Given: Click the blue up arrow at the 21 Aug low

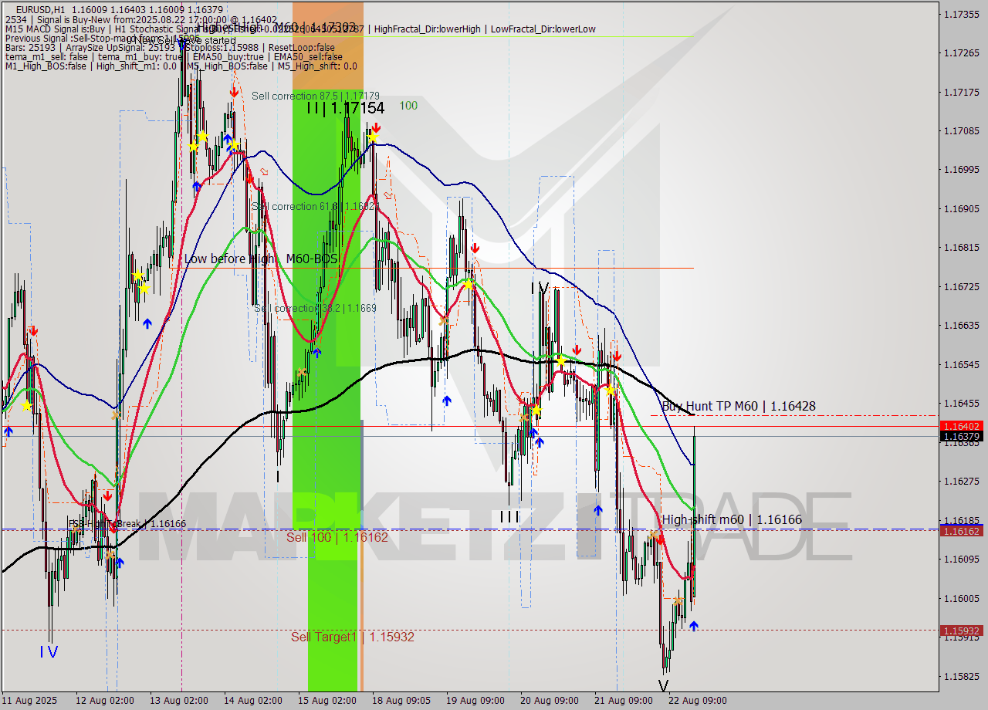Looking at the screenshot, I should pos(598,509).
